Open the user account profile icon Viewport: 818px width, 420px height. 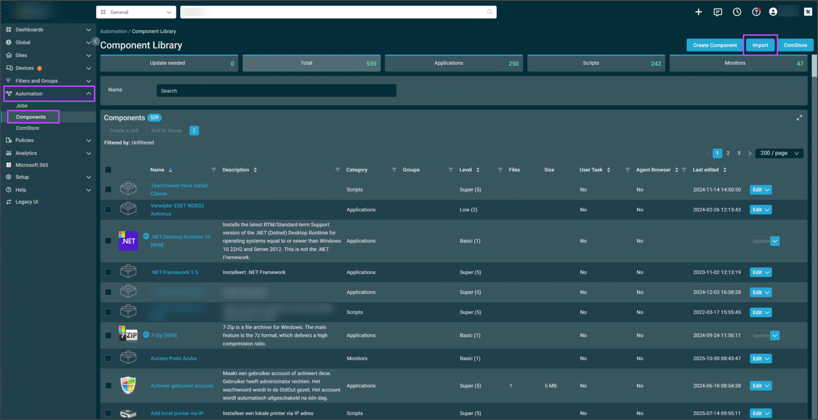tap(773, 12)
